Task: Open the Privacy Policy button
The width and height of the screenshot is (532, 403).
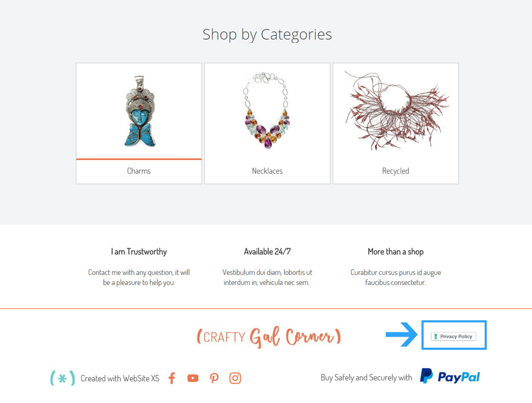Action: coord(454,337)
